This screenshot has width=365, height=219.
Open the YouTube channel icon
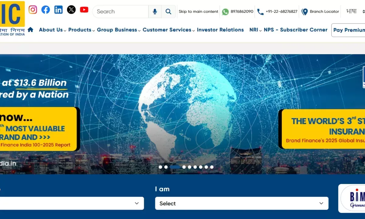tap(84, 10)
